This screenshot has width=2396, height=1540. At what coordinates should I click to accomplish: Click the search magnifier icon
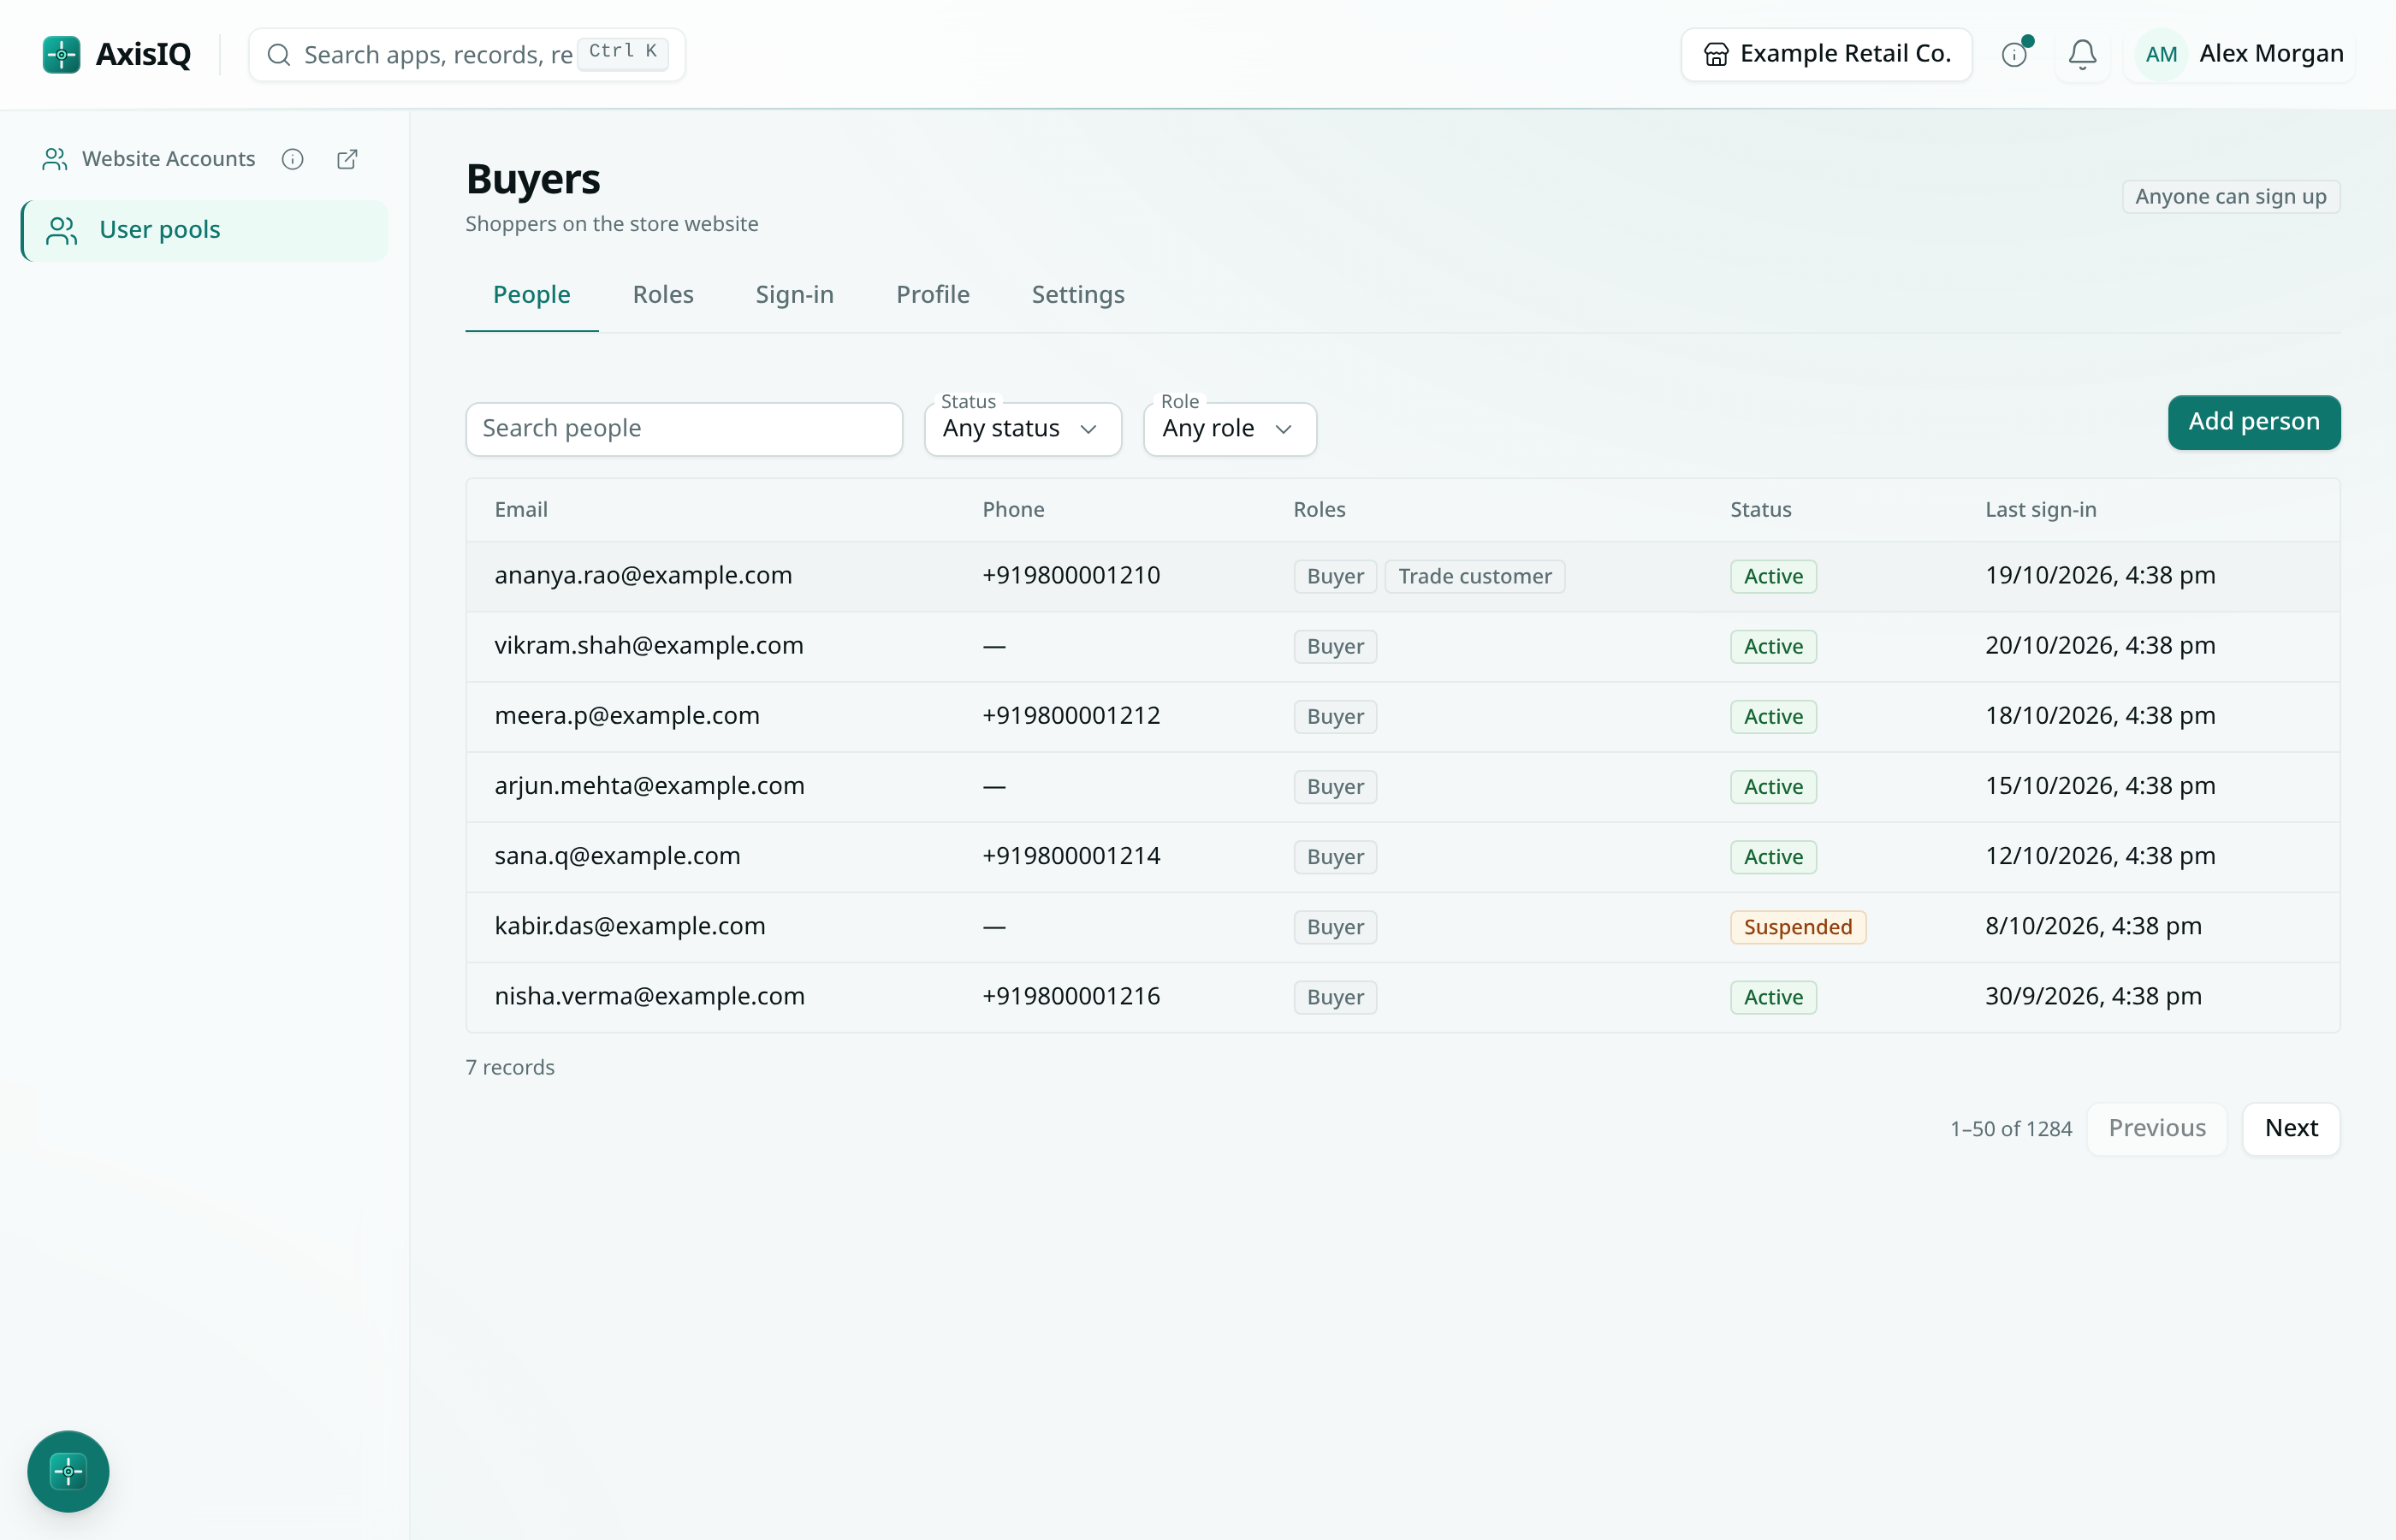(x=279, y=54)
